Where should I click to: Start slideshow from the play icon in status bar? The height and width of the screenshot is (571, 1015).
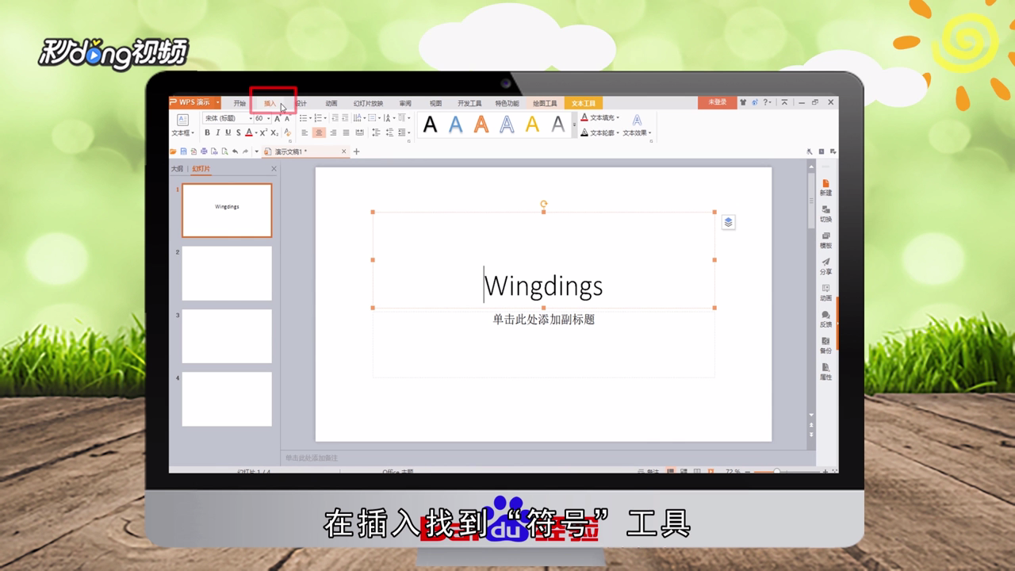710,470
